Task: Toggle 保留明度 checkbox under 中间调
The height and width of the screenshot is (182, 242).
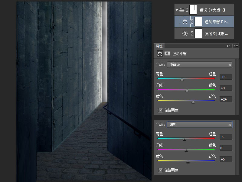Action: point(161,110)
